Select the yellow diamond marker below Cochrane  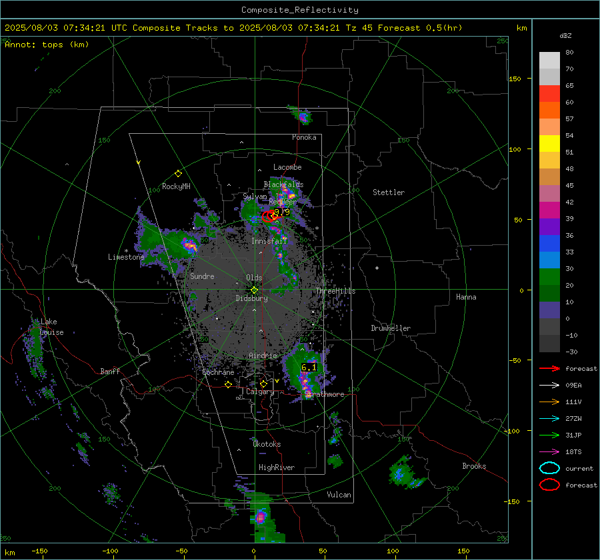tap(228, 384)
